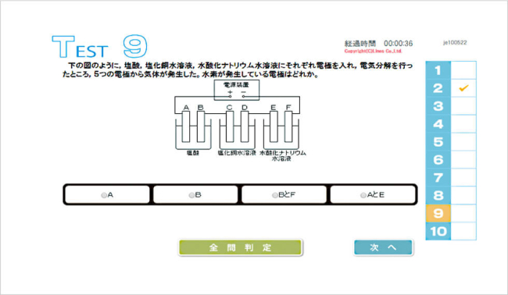Jump to question 10 in sidebar
The image size is (508, 295).
pyautogui.click(x=438, y=231)
